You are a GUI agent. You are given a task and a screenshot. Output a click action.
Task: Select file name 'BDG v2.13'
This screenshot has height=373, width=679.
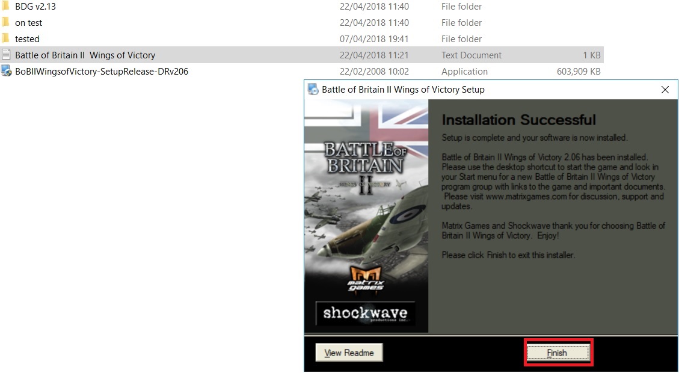[35, 7]
